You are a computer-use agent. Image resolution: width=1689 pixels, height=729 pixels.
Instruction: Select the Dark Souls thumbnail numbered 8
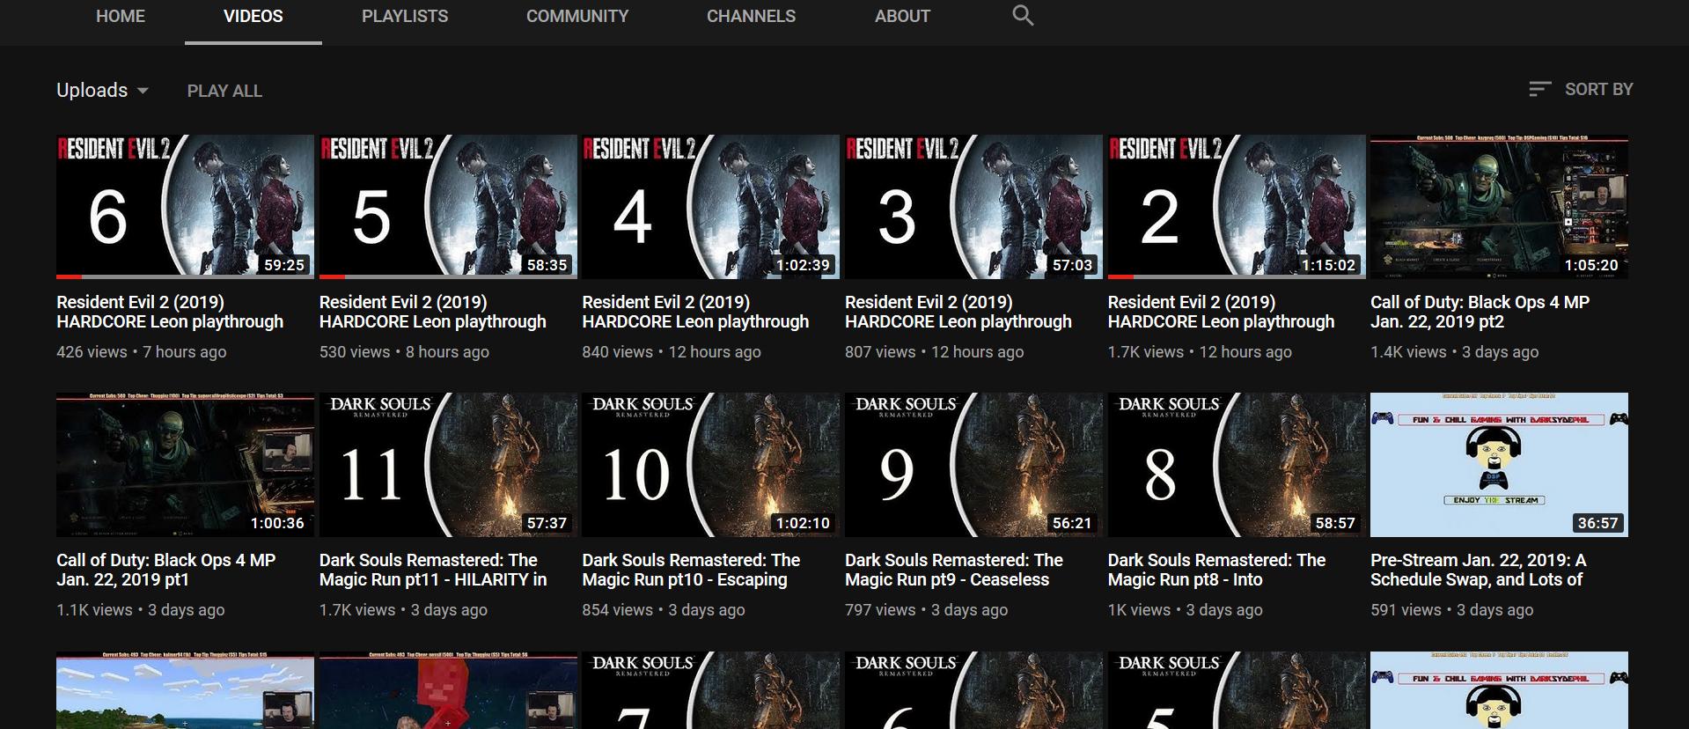coord(1237,465)
